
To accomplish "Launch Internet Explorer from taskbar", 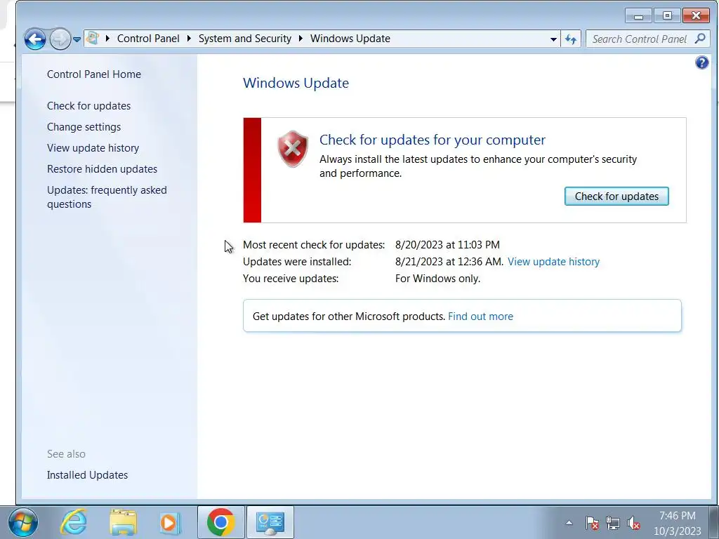I will (x=74, y=522).
